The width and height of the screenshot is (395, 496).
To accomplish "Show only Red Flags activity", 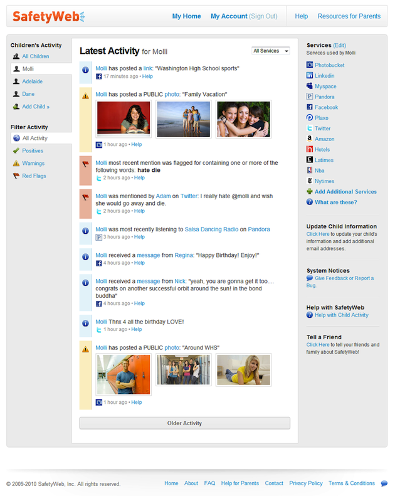I will point(34,176).
